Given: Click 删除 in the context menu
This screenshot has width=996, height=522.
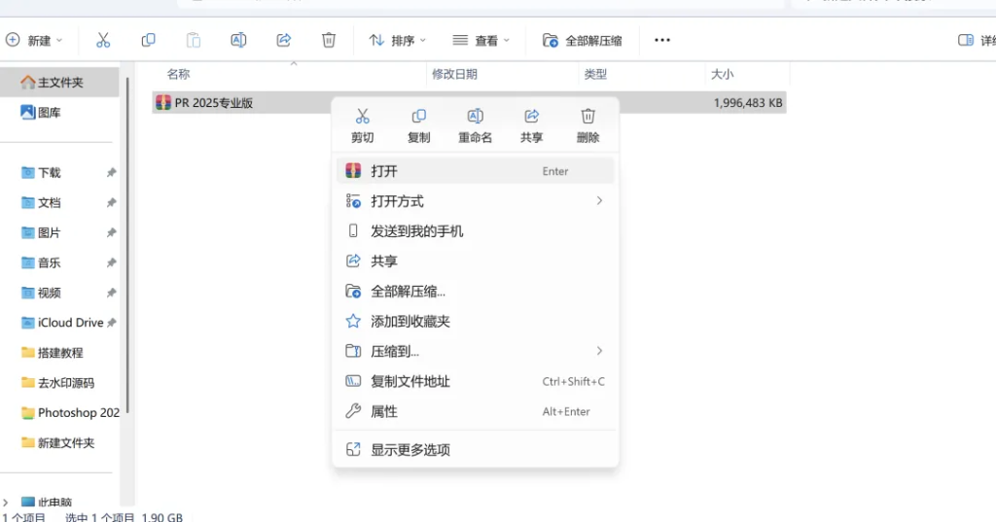Looking at the screenshot, I should [588, 125].
